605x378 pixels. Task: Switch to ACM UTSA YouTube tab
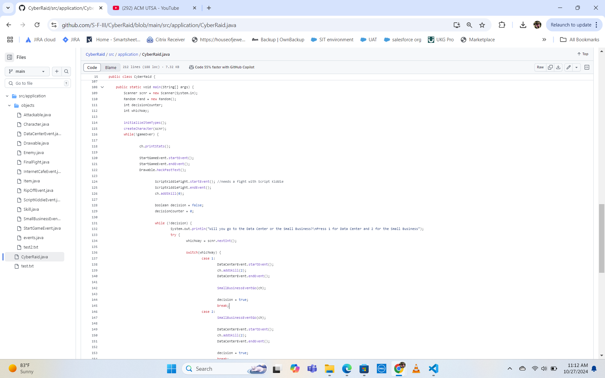tap(151, 8)
